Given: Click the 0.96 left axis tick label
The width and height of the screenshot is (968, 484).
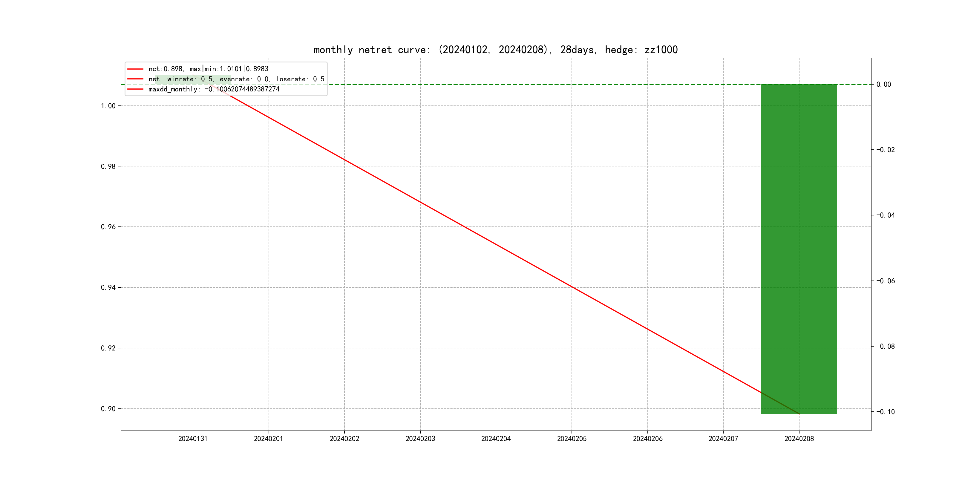Looking at the screenshot, I should click(108, 227).
